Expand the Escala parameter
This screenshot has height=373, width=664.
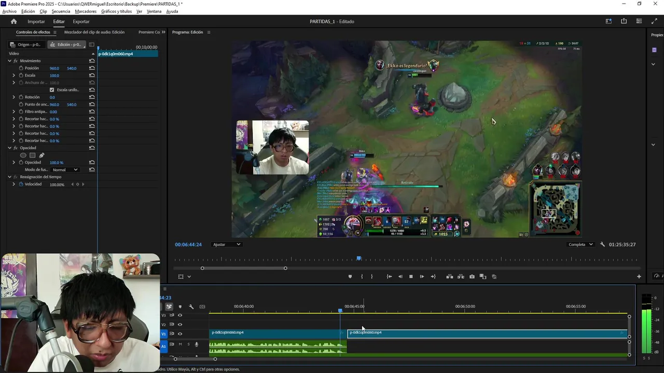pyautogui.click(x=13, y=75)
